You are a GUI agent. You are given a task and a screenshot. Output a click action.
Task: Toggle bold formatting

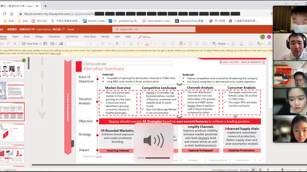tap(117, 44)
